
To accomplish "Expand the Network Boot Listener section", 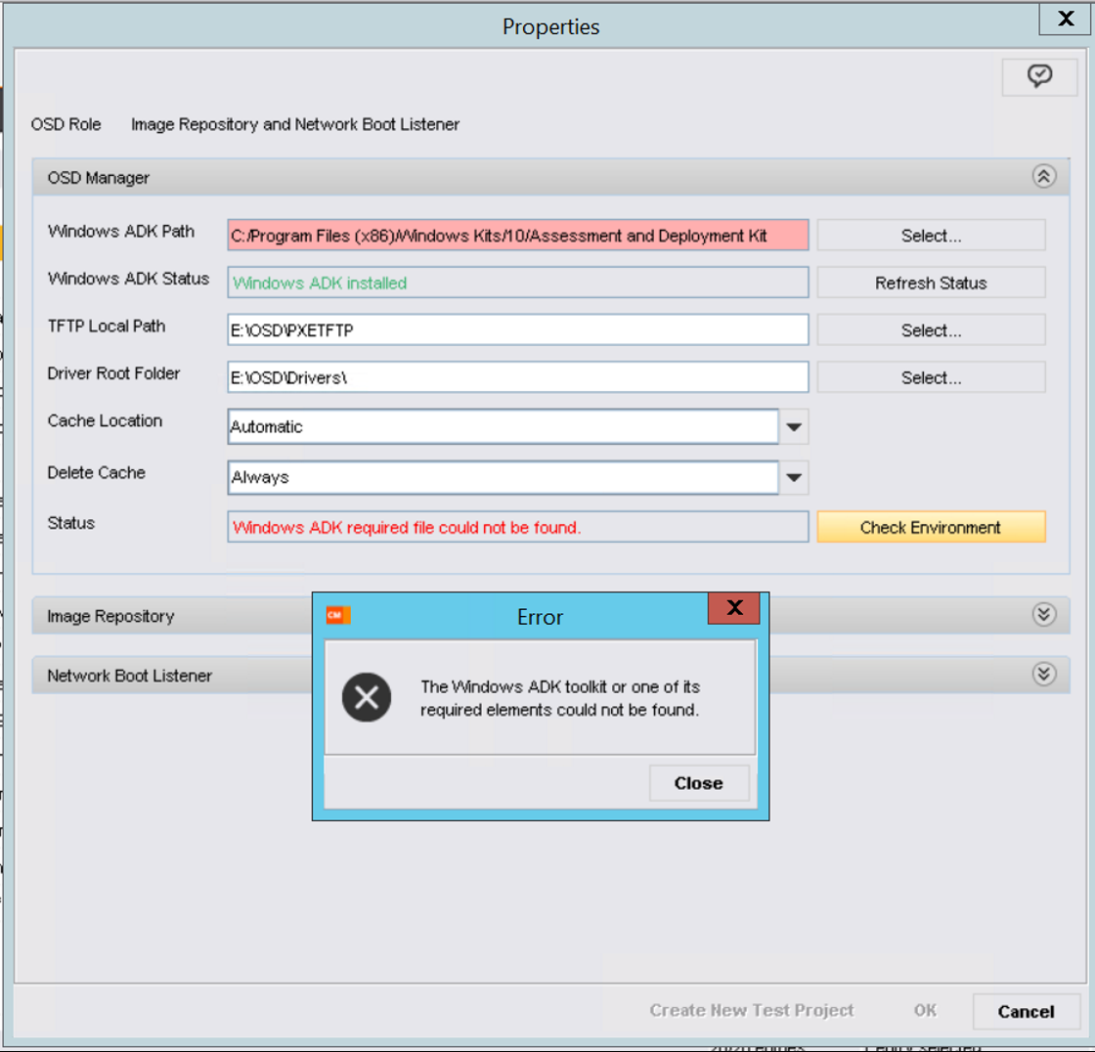I will [x=1043, y=675].
